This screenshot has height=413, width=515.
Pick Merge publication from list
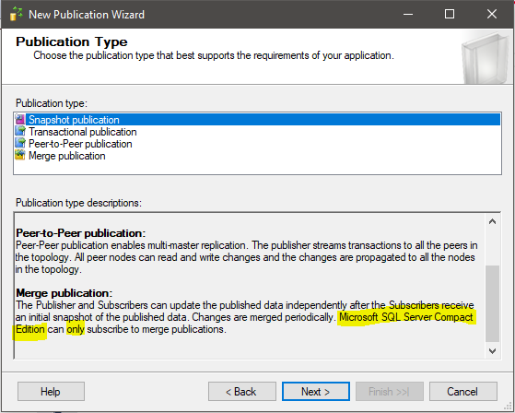coord(67,156)
